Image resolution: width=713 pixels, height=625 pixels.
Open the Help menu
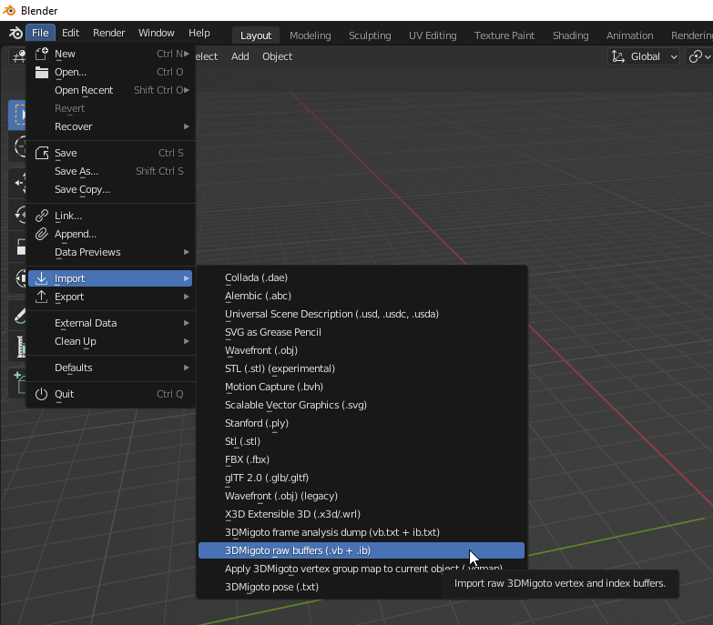point(199,33)
